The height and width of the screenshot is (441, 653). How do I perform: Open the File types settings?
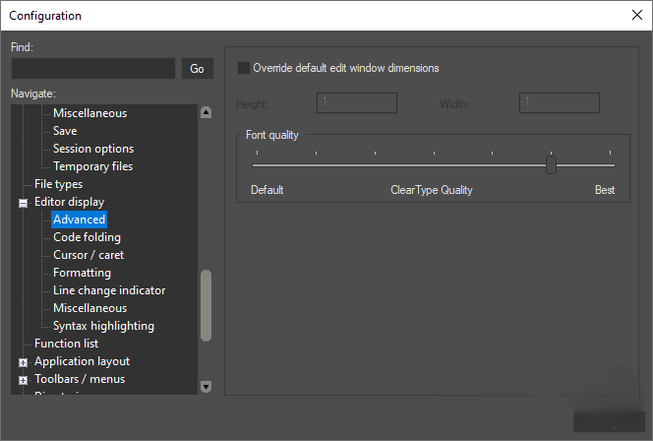click(58, 184)
